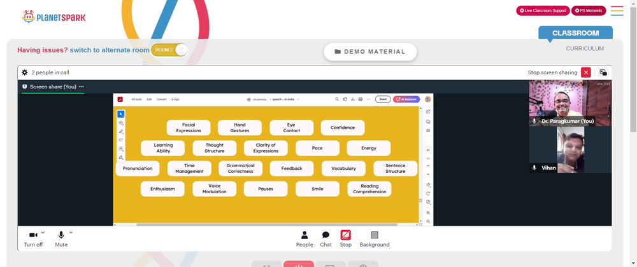Open the Screen share (You) options dots
637x267 pixels.
click(x=82, y=86)
